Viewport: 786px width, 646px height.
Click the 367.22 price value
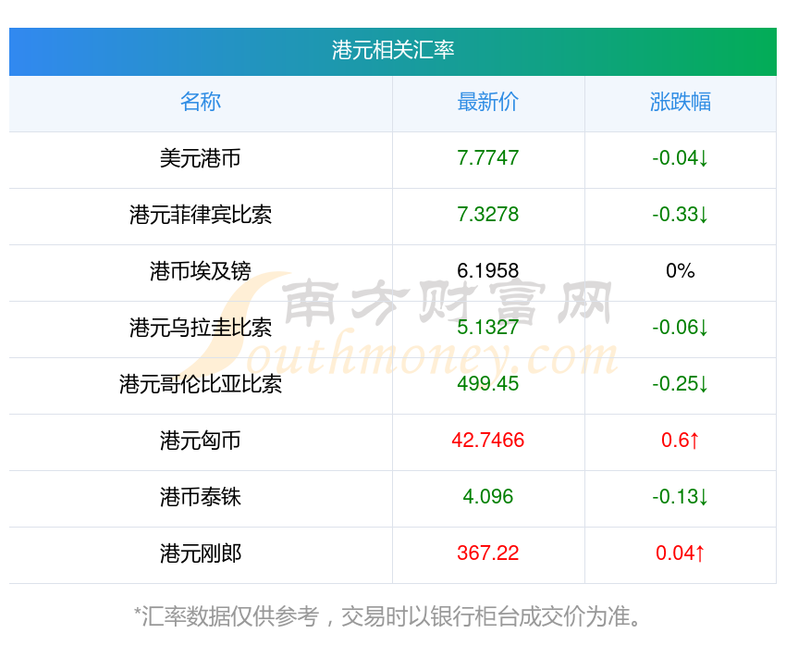pyautogui.click(x=487, y=553)
